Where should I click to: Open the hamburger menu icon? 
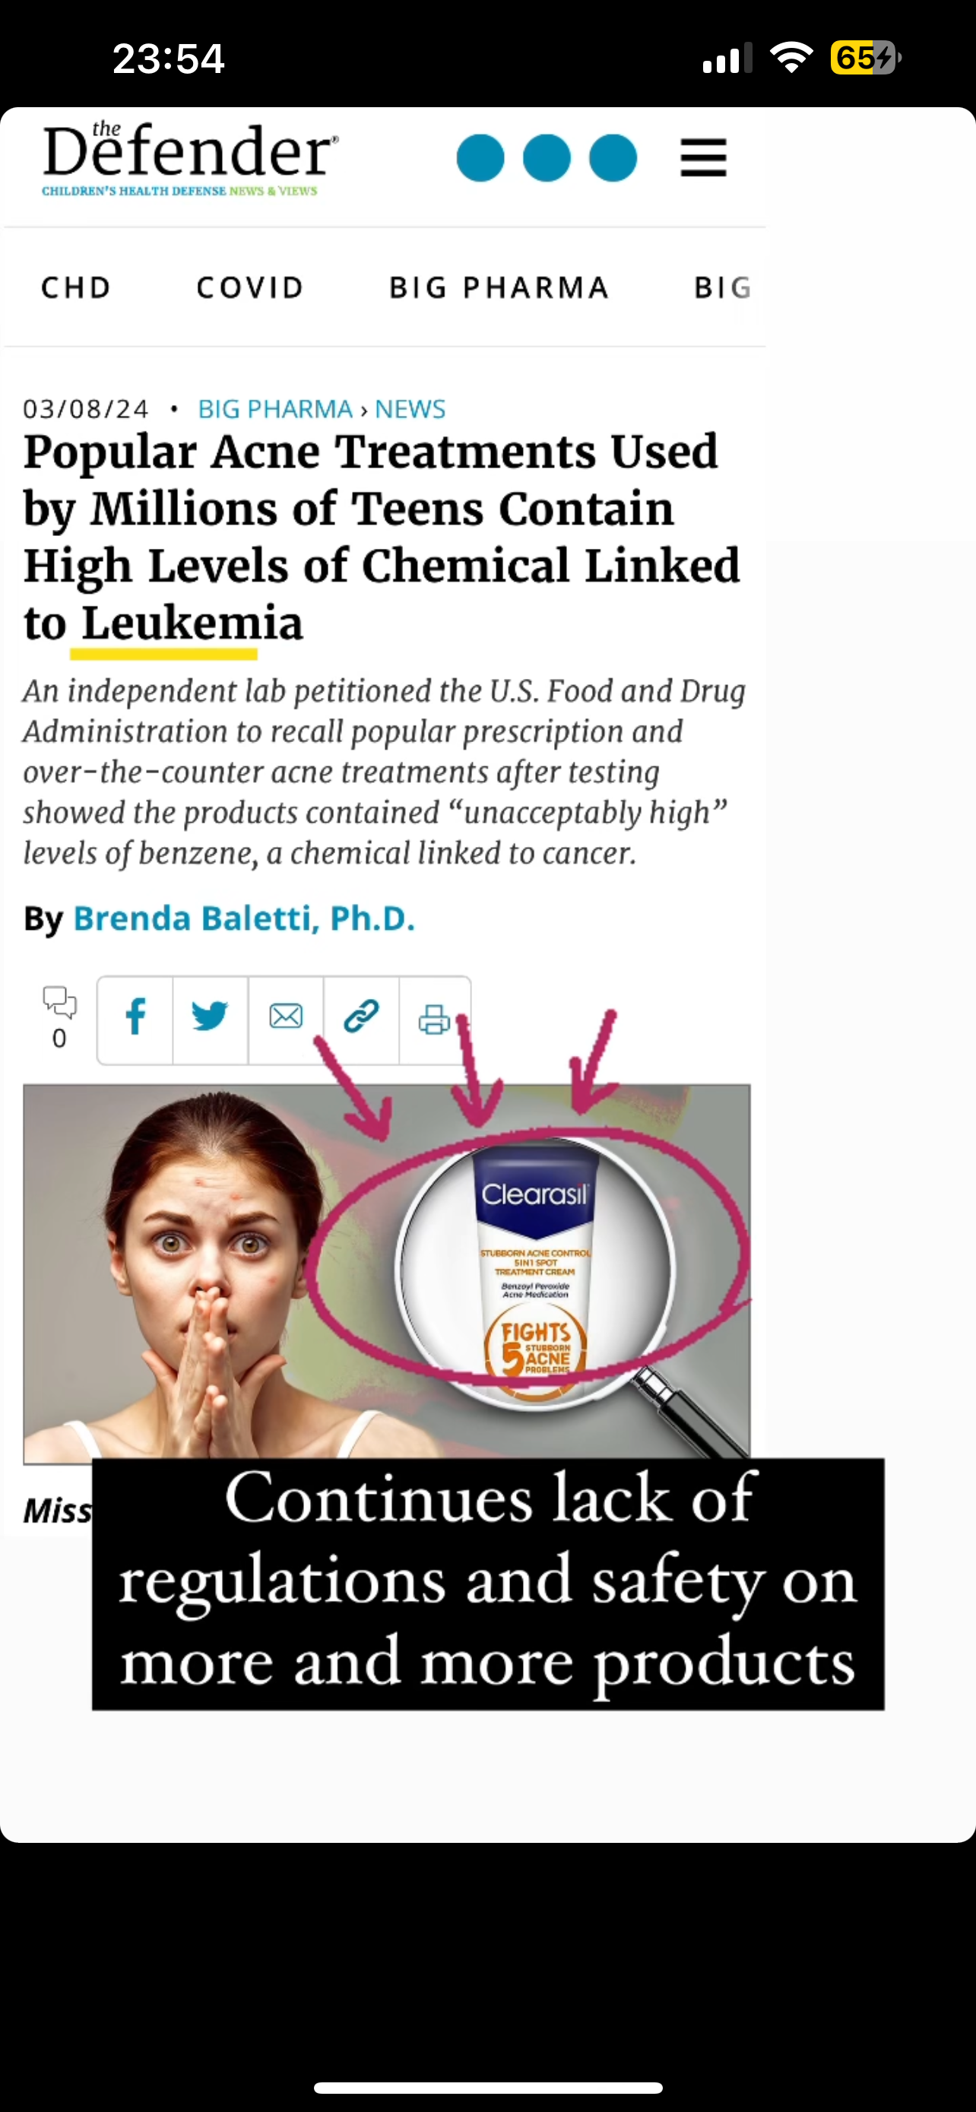click(x=703, y=157)
